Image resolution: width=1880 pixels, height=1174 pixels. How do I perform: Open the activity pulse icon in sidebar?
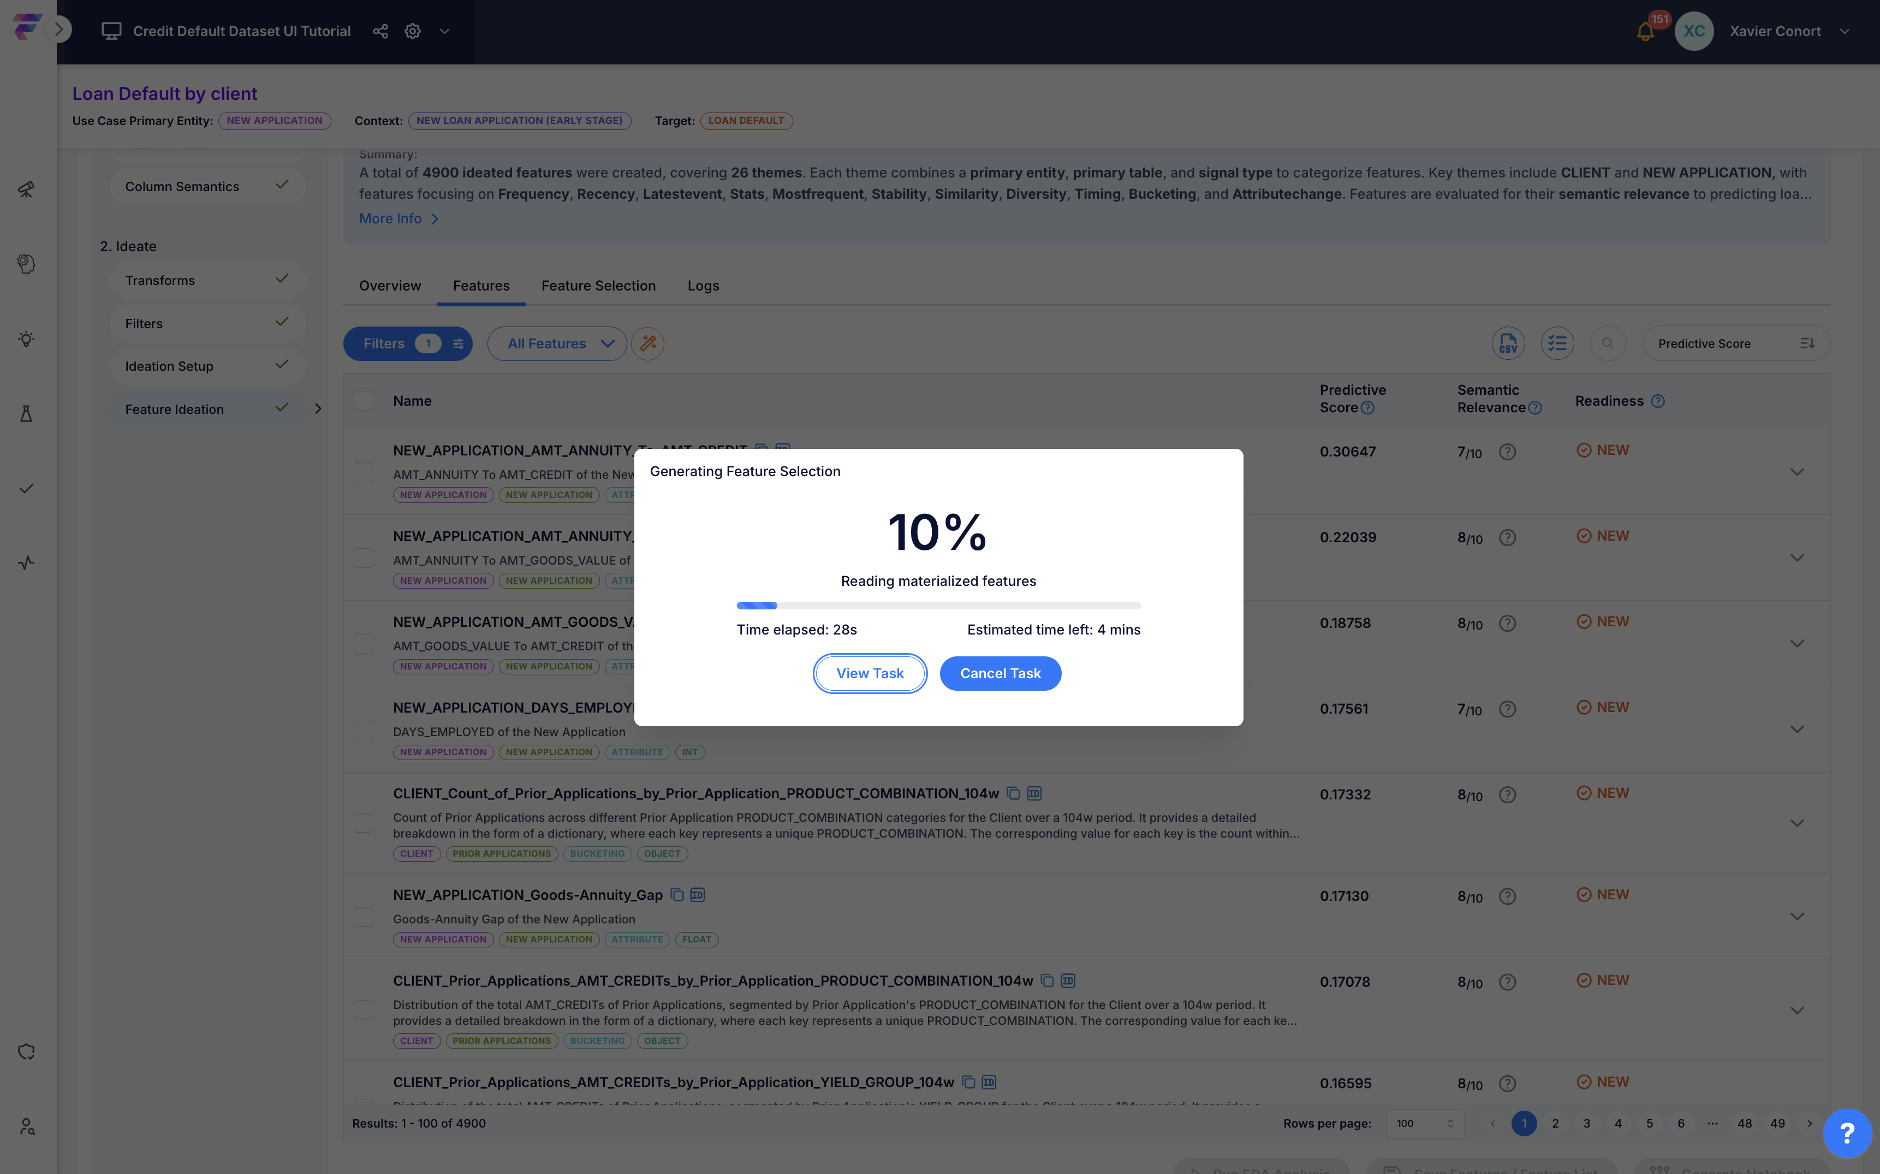coord(26,563)
